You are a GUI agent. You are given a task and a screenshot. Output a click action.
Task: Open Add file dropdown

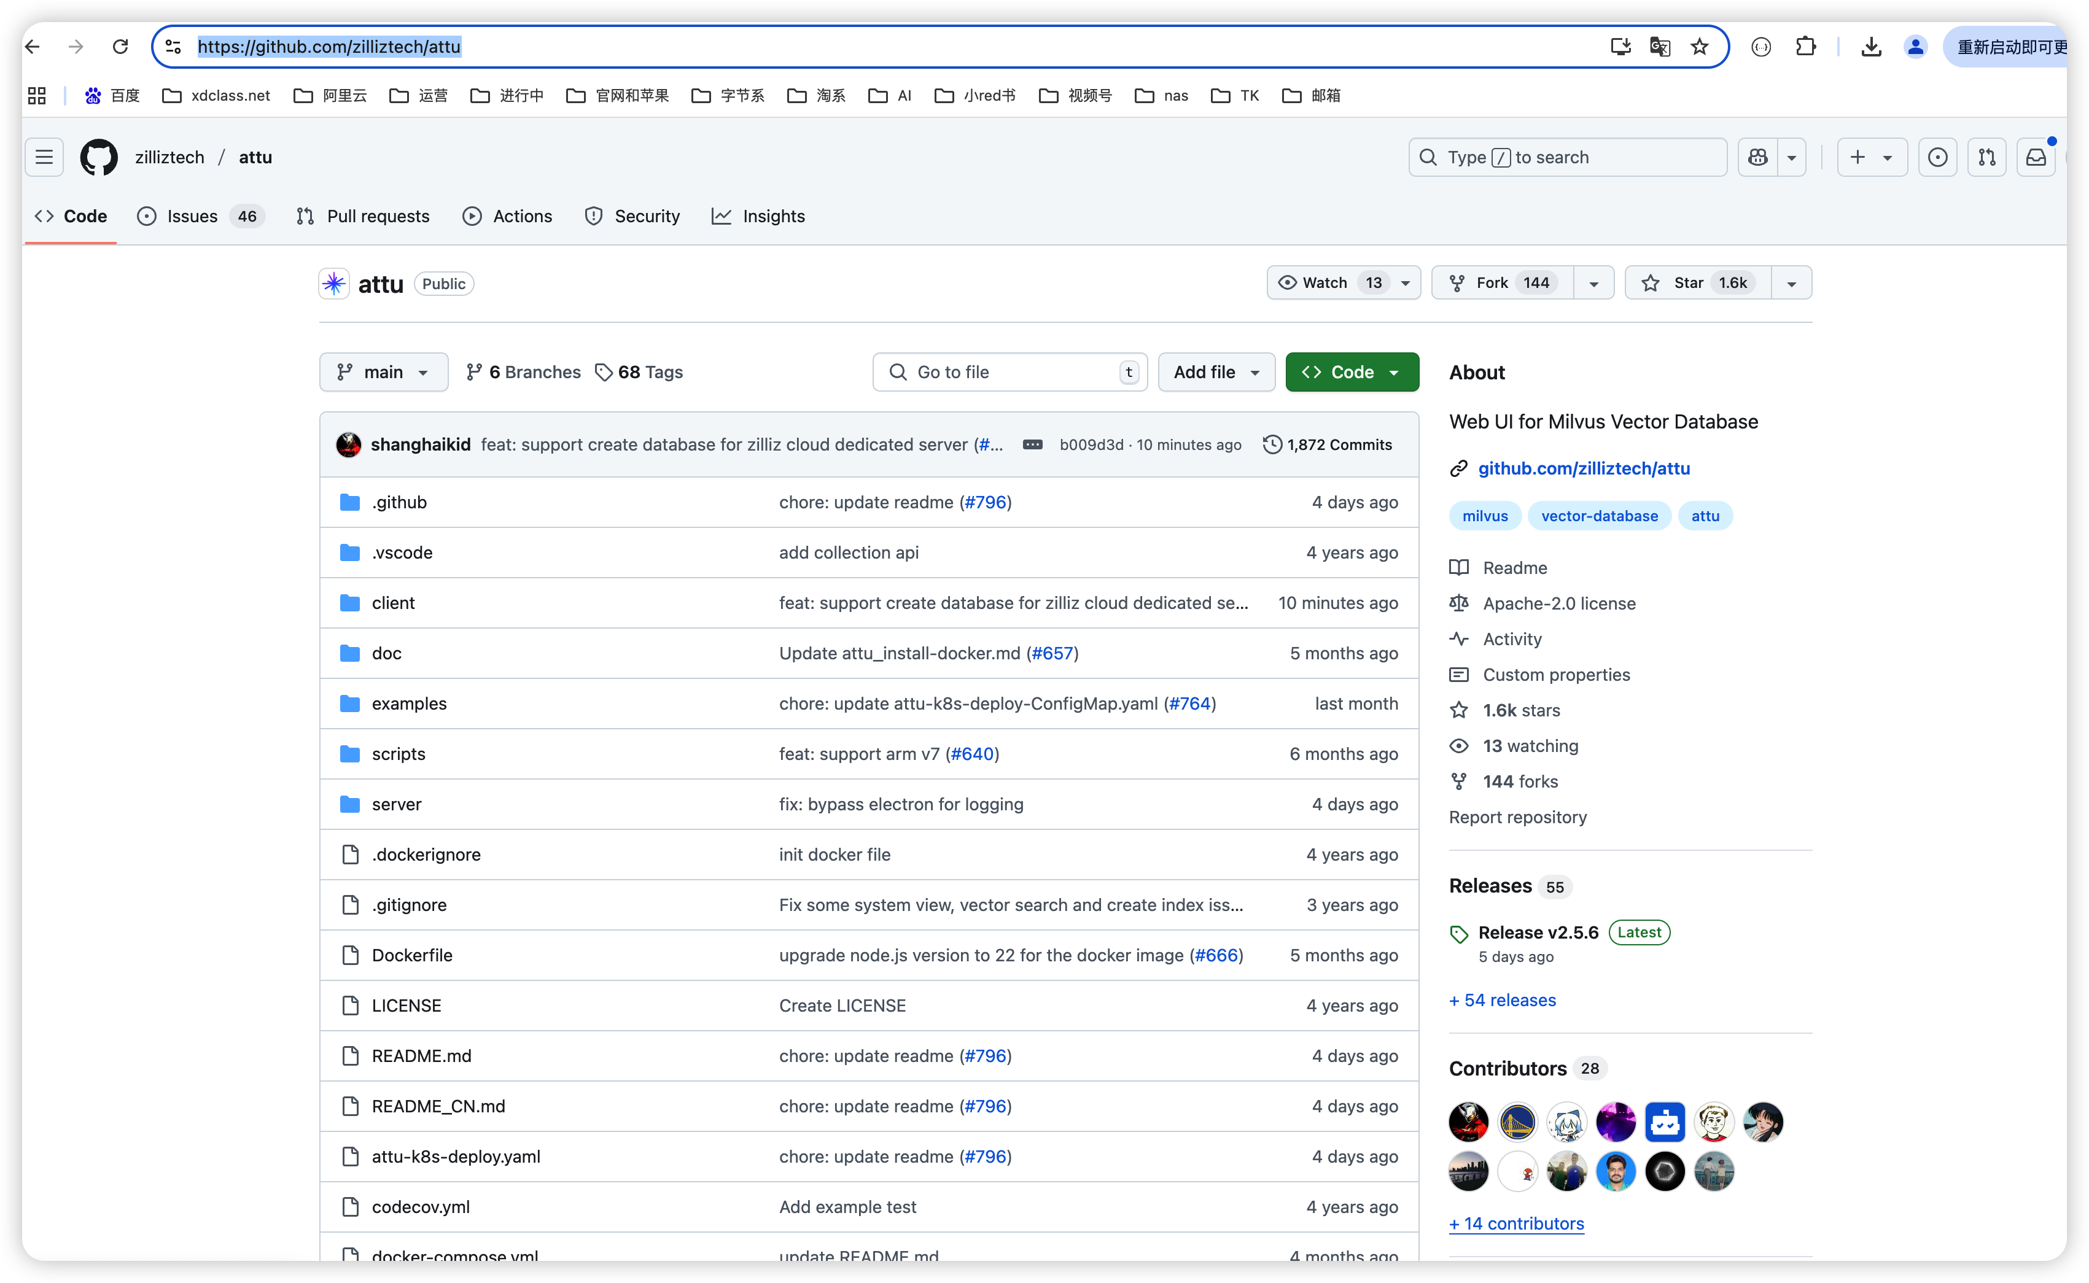[x=1216, y=371]
